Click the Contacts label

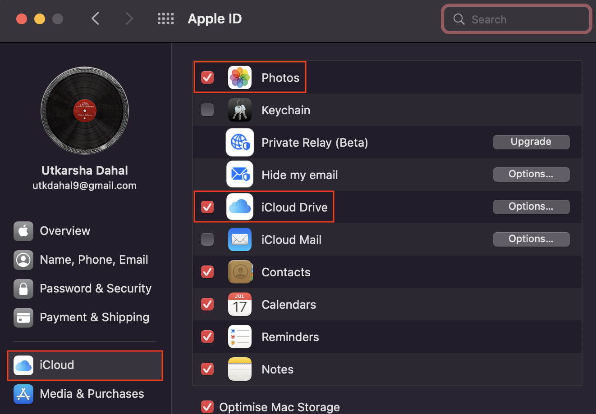point(286,272)
